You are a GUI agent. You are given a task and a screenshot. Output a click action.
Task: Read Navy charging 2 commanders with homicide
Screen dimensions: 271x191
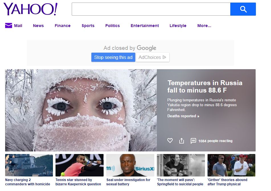pyautogui.click(x=28, y=182)
